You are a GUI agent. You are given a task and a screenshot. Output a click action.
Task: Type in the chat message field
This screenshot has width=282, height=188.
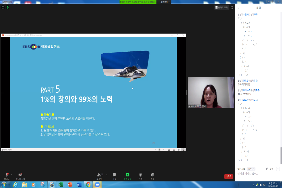257,174
